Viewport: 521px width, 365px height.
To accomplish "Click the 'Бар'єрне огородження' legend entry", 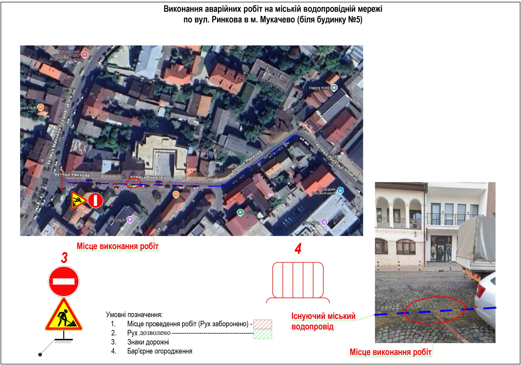I will pos(160,351).
